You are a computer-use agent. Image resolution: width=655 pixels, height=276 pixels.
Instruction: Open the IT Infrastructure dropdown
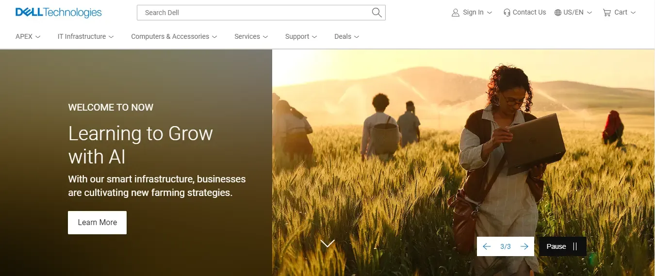[x=85, y=36]
